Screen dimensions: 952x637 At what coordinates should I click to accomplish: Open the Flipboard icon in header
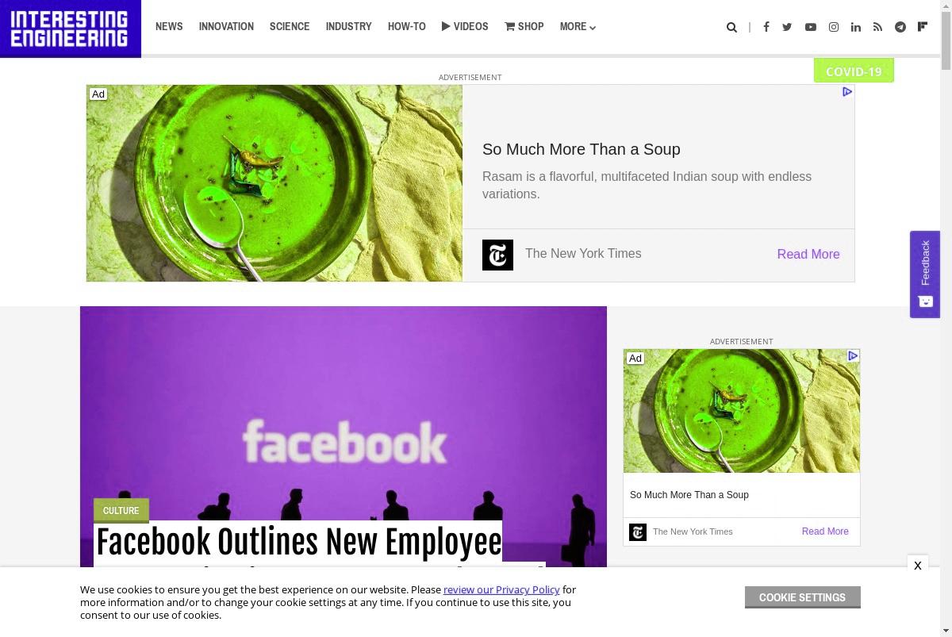pyautogui.click(x=923, y=27)
